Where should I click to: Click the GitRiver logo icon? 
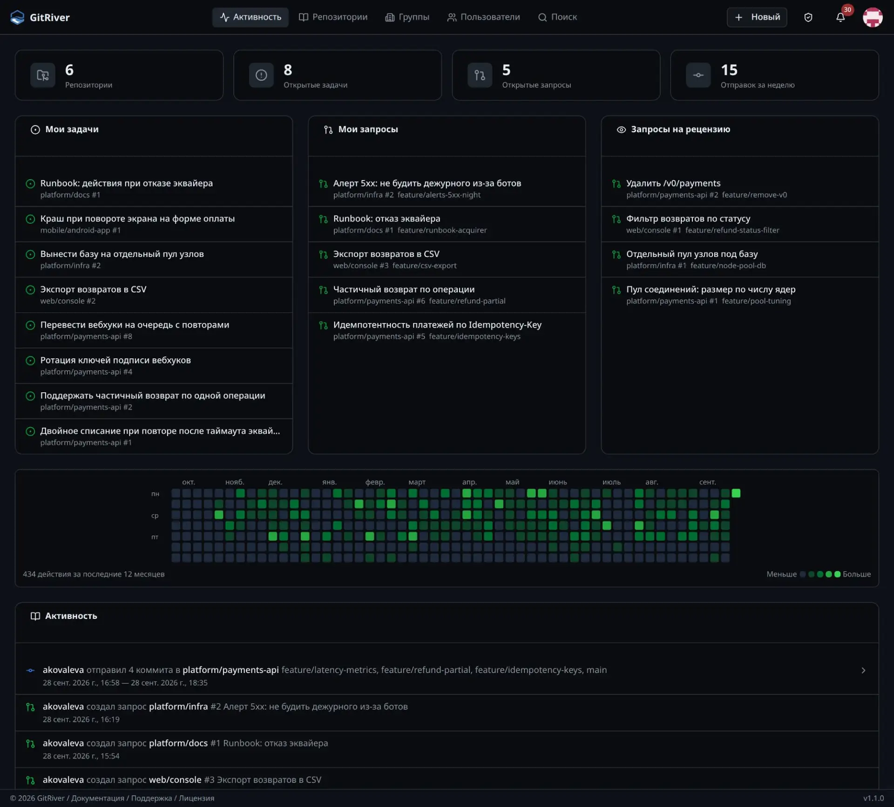coord(17,17)
